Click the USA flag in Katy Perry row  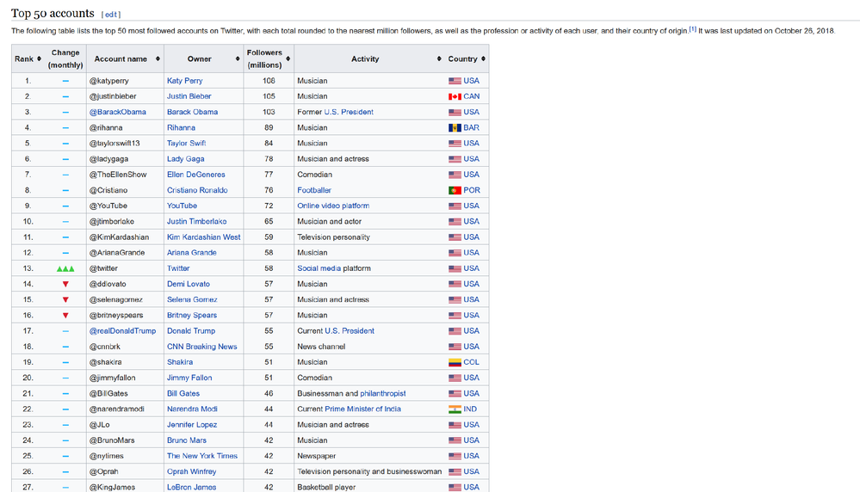point(455,81)
